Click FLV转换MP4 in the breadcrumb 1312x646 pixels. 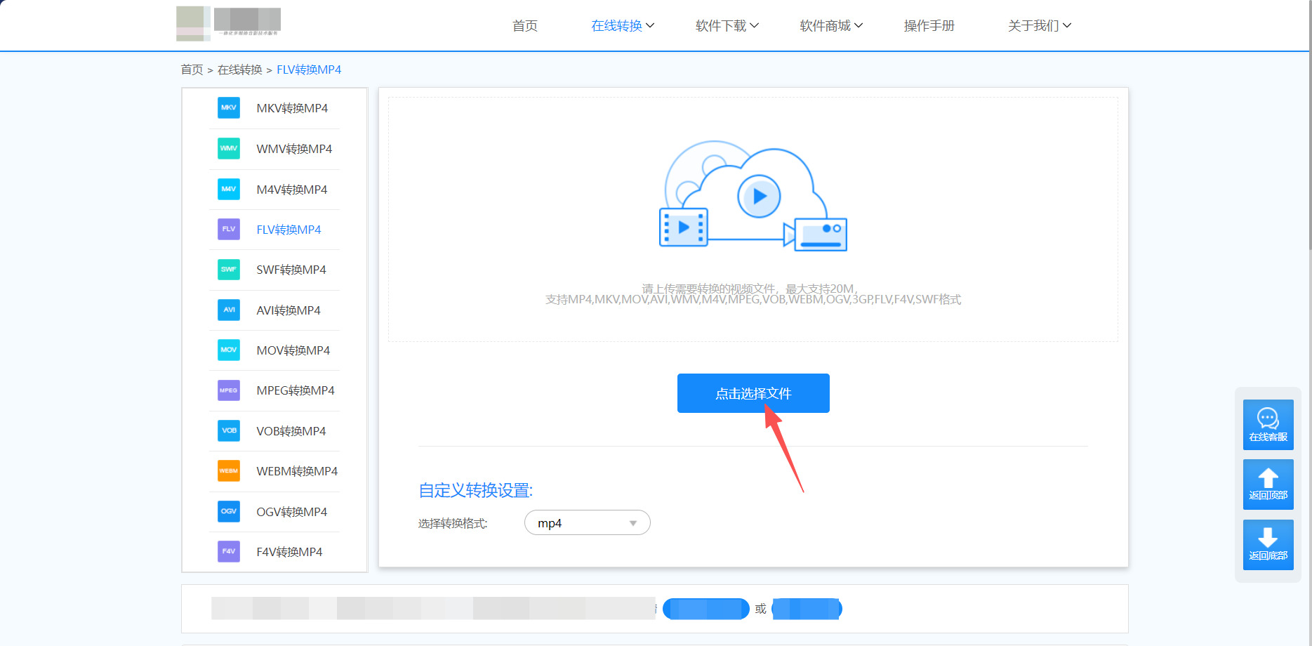pyautogui.click(x=309, y=70)
